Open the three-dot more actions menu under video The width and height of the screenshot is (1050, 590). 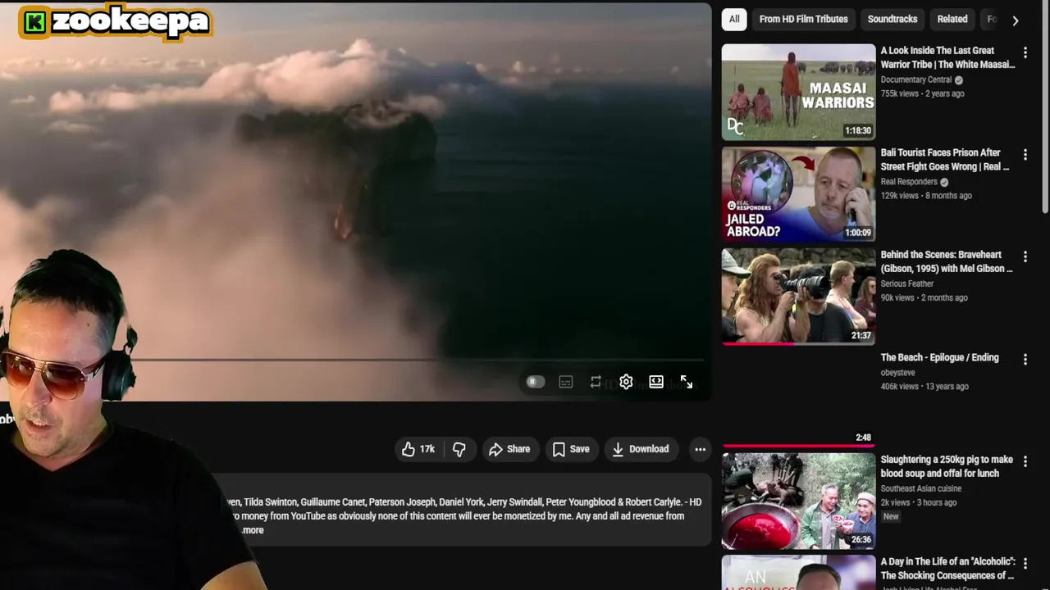[700, 449]
